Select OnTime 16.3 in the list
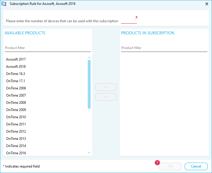Viewport: 212px width, 173px height. click(x=16, y=74)
